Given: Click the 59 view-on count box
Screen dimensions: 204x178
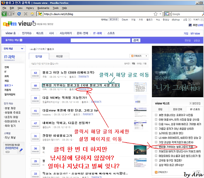Looking at the screenshot, I should point(35,99).
